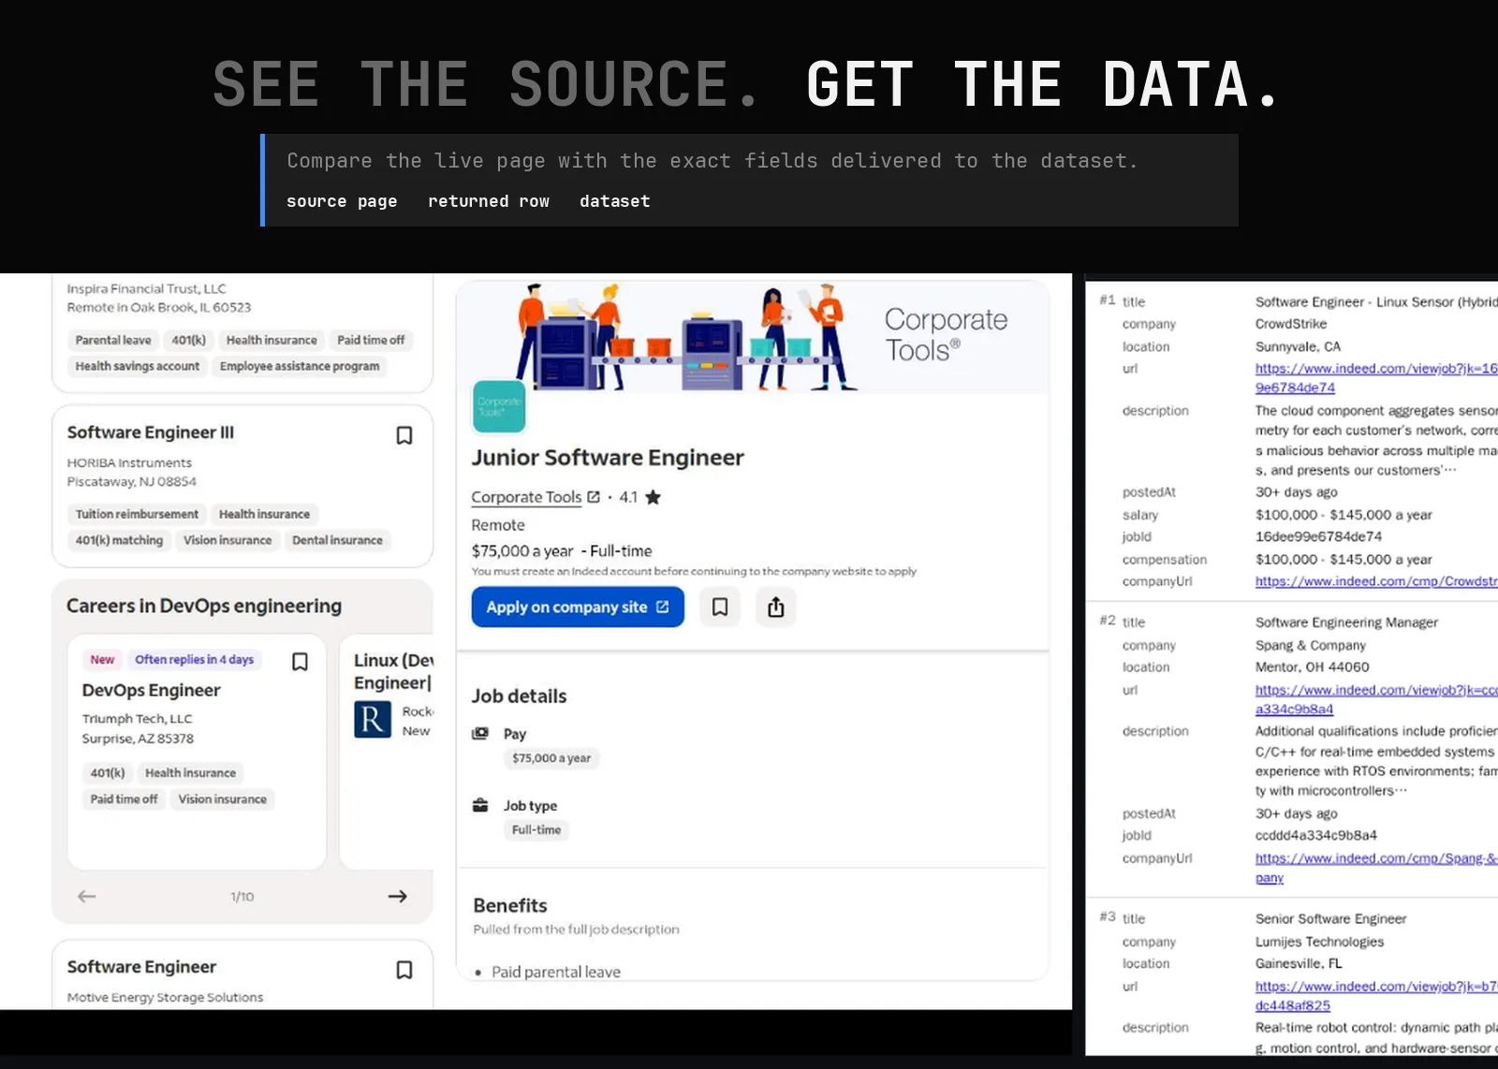Image resolution: width=1498 pixels, height=1069 pixels.
Task: Bookmark the Software Engineer III job
Action: click(x=404, y=435)
